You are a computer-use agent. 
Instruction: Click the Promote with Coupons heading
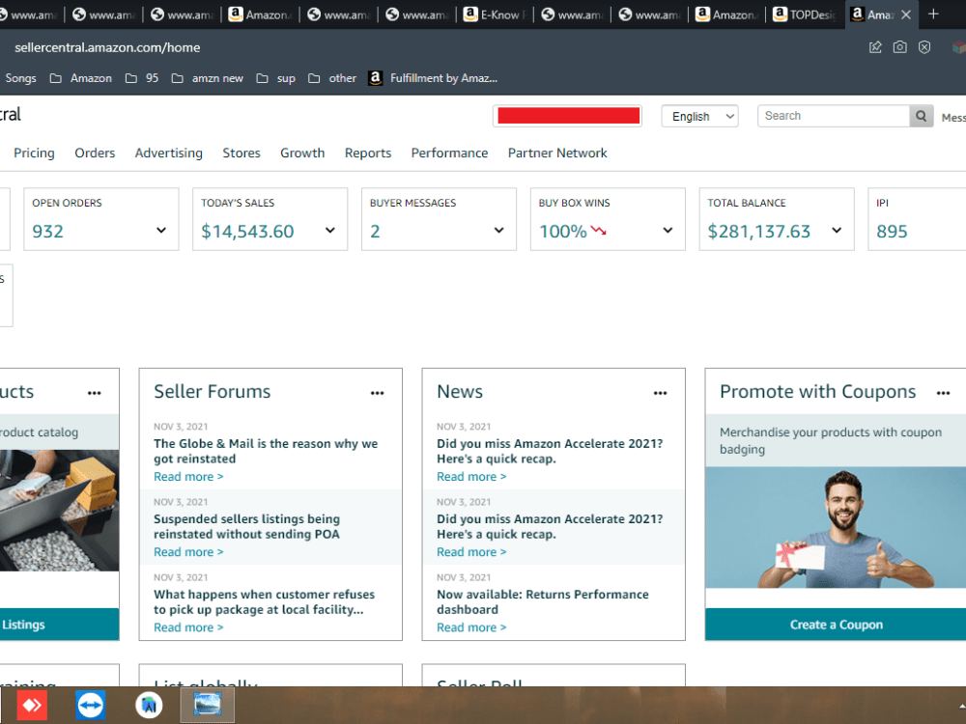click(818, 392)
